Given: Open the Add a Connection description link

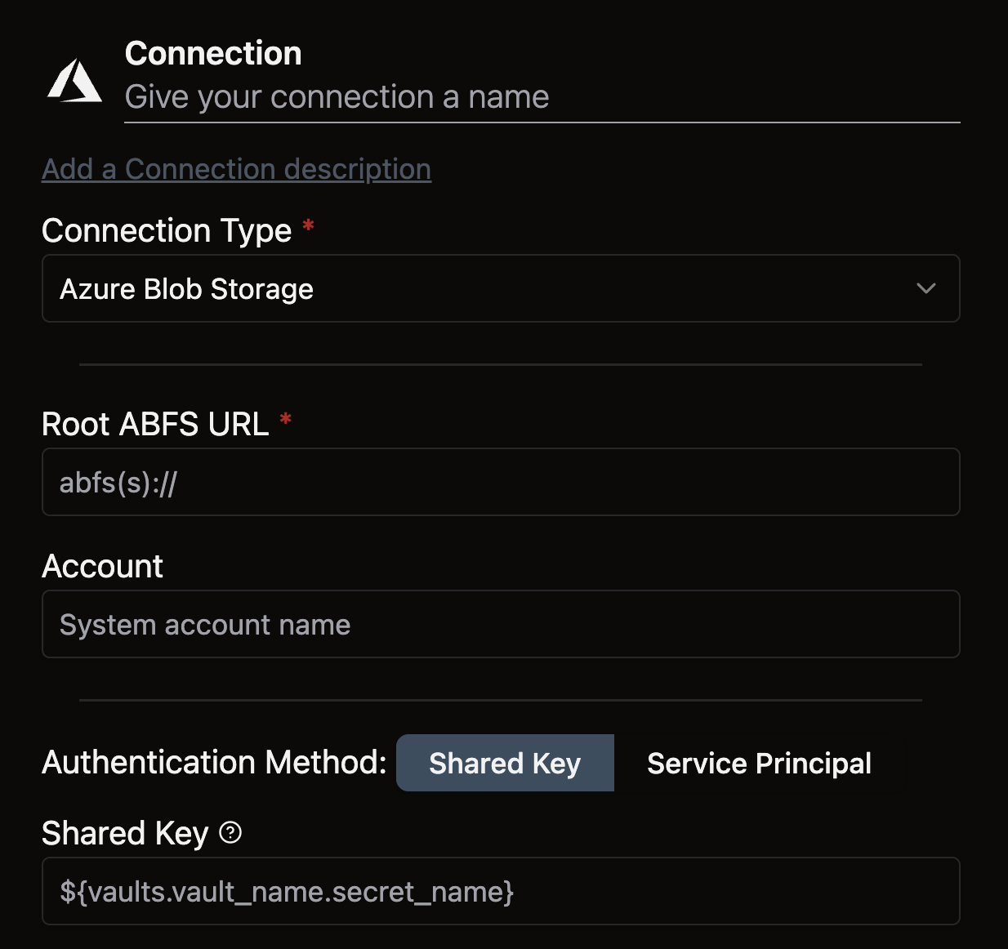Looking at the screenshot, I should tap(236, 169).
